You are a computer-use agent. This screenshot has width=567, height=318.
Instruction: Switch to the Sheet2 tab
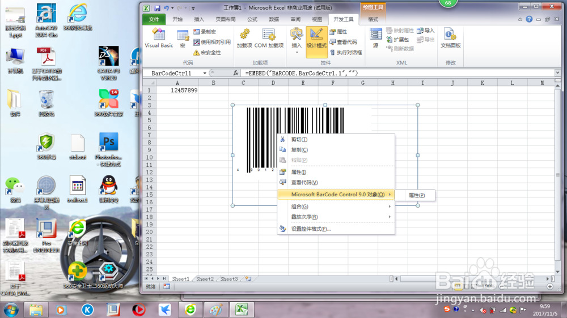click(x=205, y=278)
